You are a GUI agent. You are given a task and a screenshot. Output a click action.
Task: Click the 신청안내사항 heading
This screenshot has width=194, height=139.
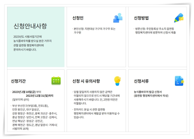pos(30,26)
